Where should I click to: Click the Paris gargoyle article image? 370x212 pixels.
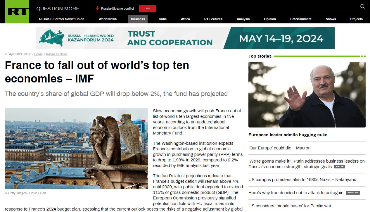point(76,149)
